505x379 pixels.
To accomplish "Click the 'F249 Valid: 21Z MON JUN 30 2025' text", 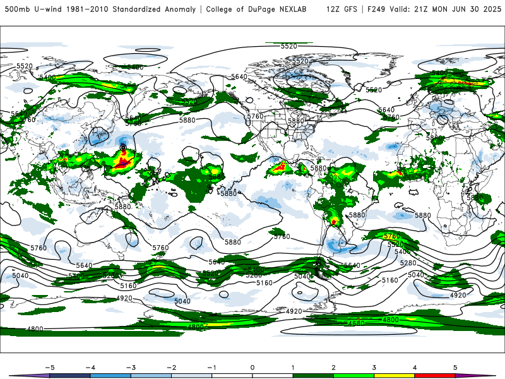I will (x=434, y=9).
